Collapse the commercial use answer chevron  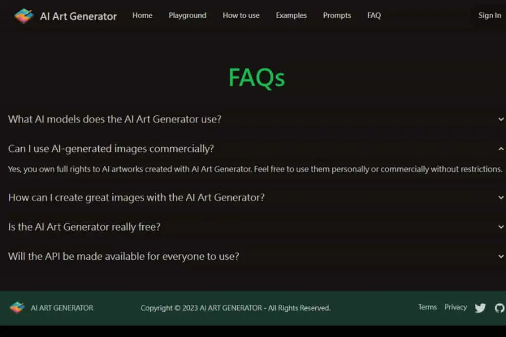pyautogui.click(x=501, y=149)
